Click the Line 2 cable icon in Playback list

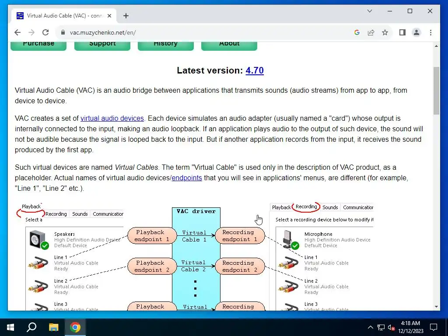click(38, 287)
